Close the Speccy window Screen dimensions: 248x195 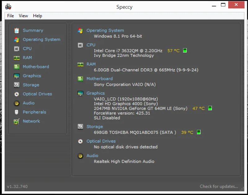point(236,5)
